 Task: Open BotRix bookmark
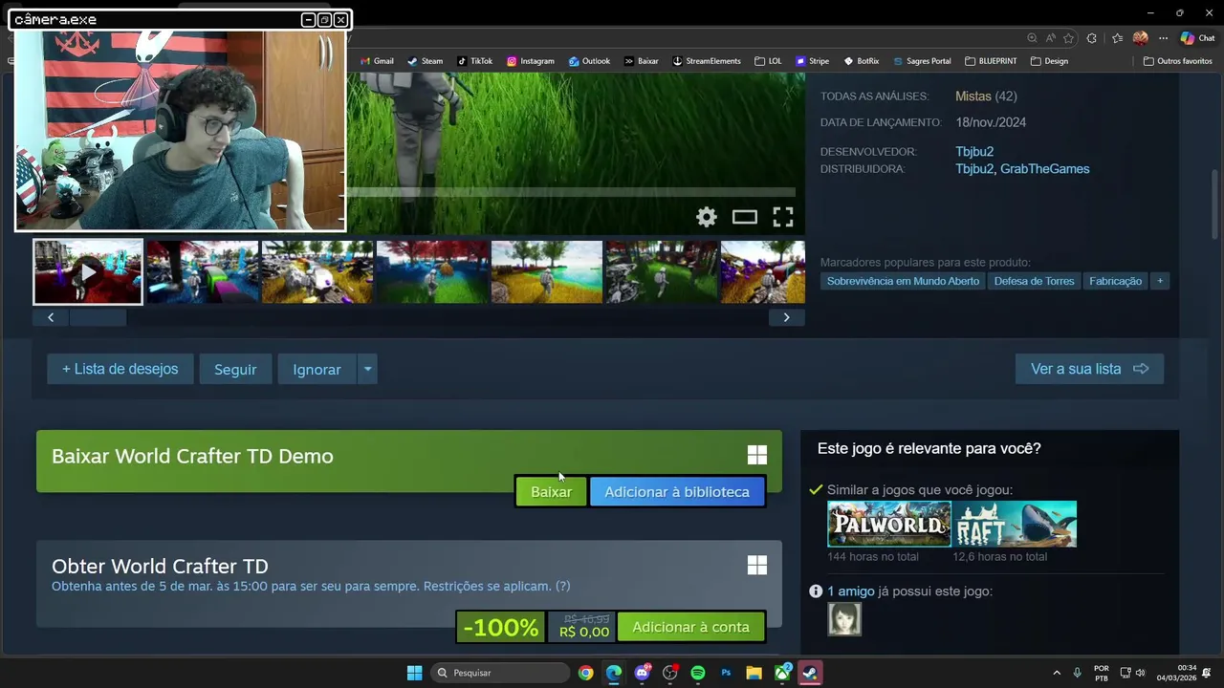tap(862, 61)
